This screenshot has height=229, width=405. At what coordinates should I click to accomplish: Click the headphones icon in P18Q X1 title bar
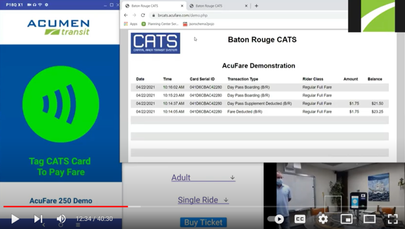coord(35,5)
